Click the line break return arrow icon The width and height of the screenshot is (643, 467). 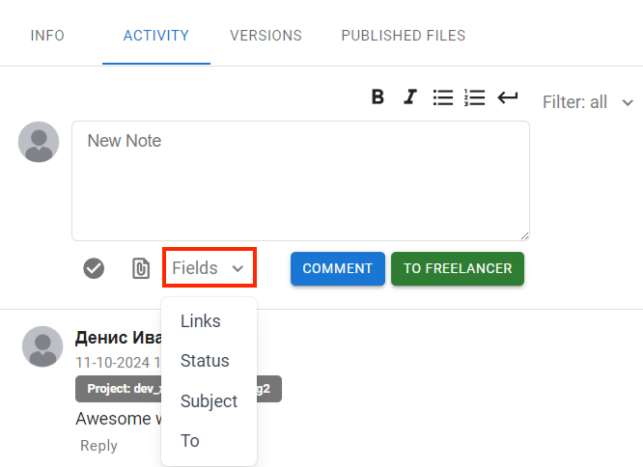(x=508, y=97)
